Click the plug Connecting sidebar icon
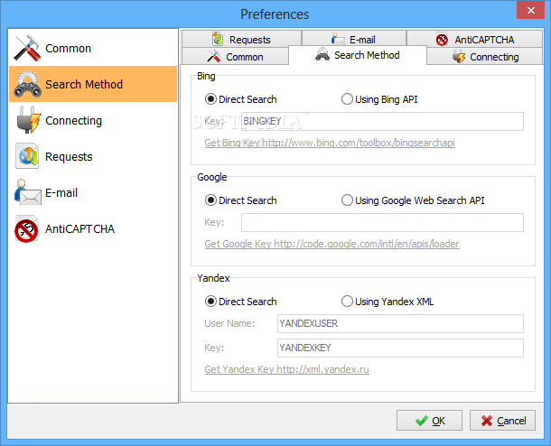The width and height of the screenshot is (551, 446). (28, 120)
